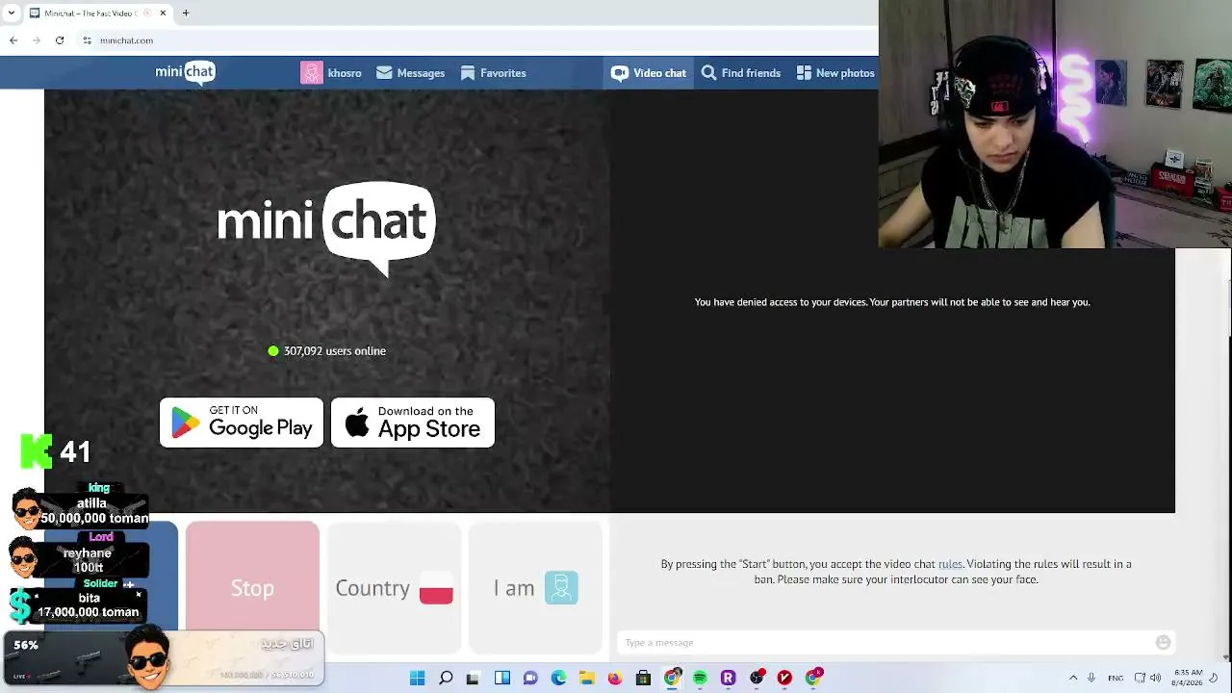This screenshot has width=1232, height=693.
Task: Open the volume tray control
Action: point(1157,678)
